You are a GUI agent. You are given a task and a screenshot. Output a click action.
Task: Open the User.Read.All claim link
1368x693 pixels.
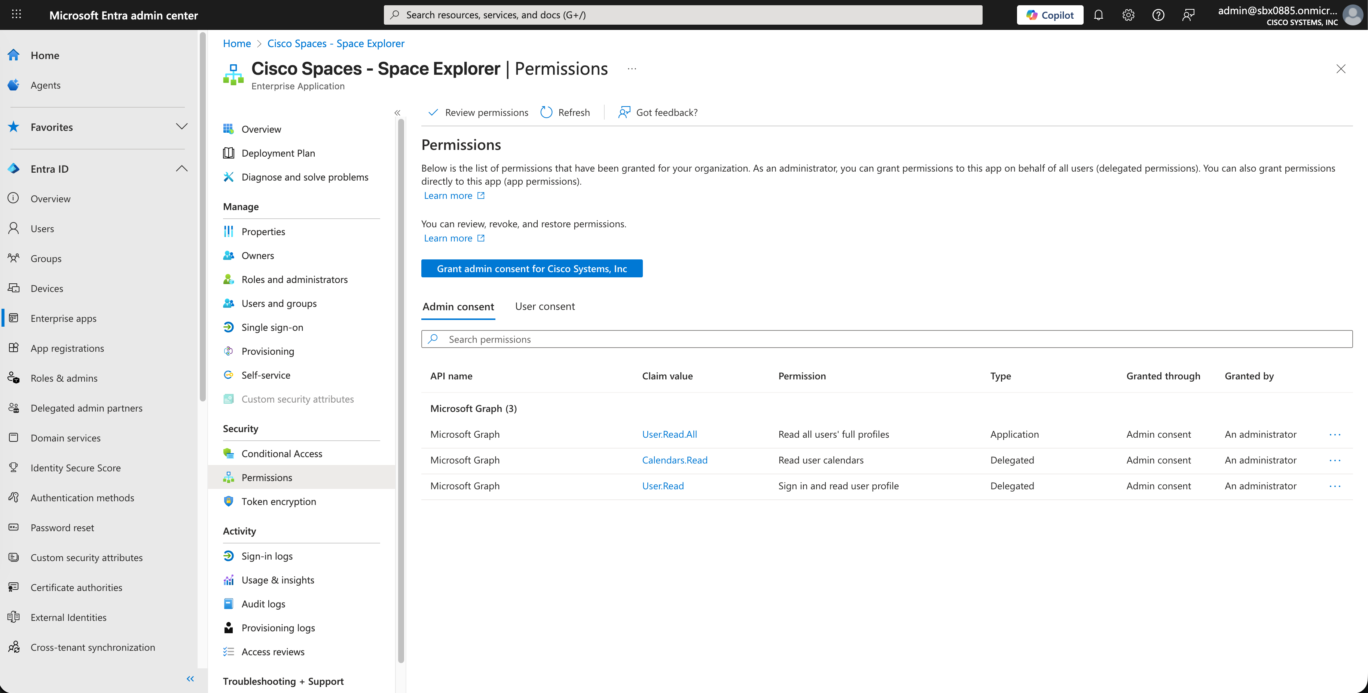669,434
